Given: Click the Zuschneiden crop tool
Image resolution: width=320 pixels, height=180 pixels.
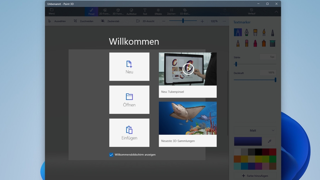Looking at the screenshot, I should [84, 21].
